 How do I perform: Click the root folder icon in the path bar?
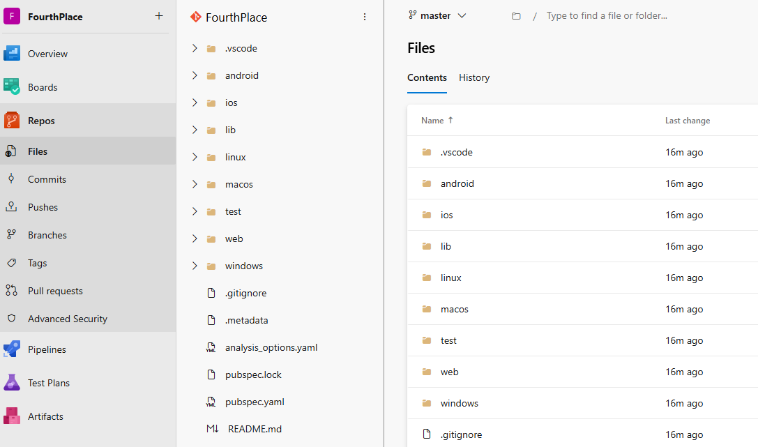point(516,16)
